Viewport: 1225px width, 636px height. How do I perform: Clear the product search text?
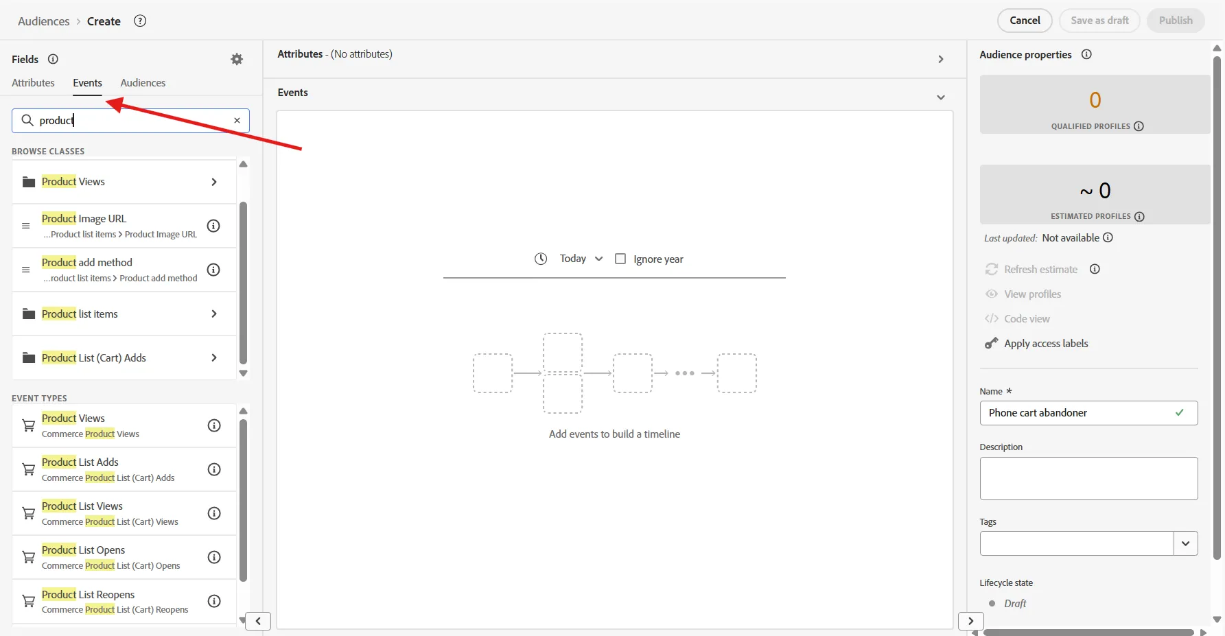point(237,120)
